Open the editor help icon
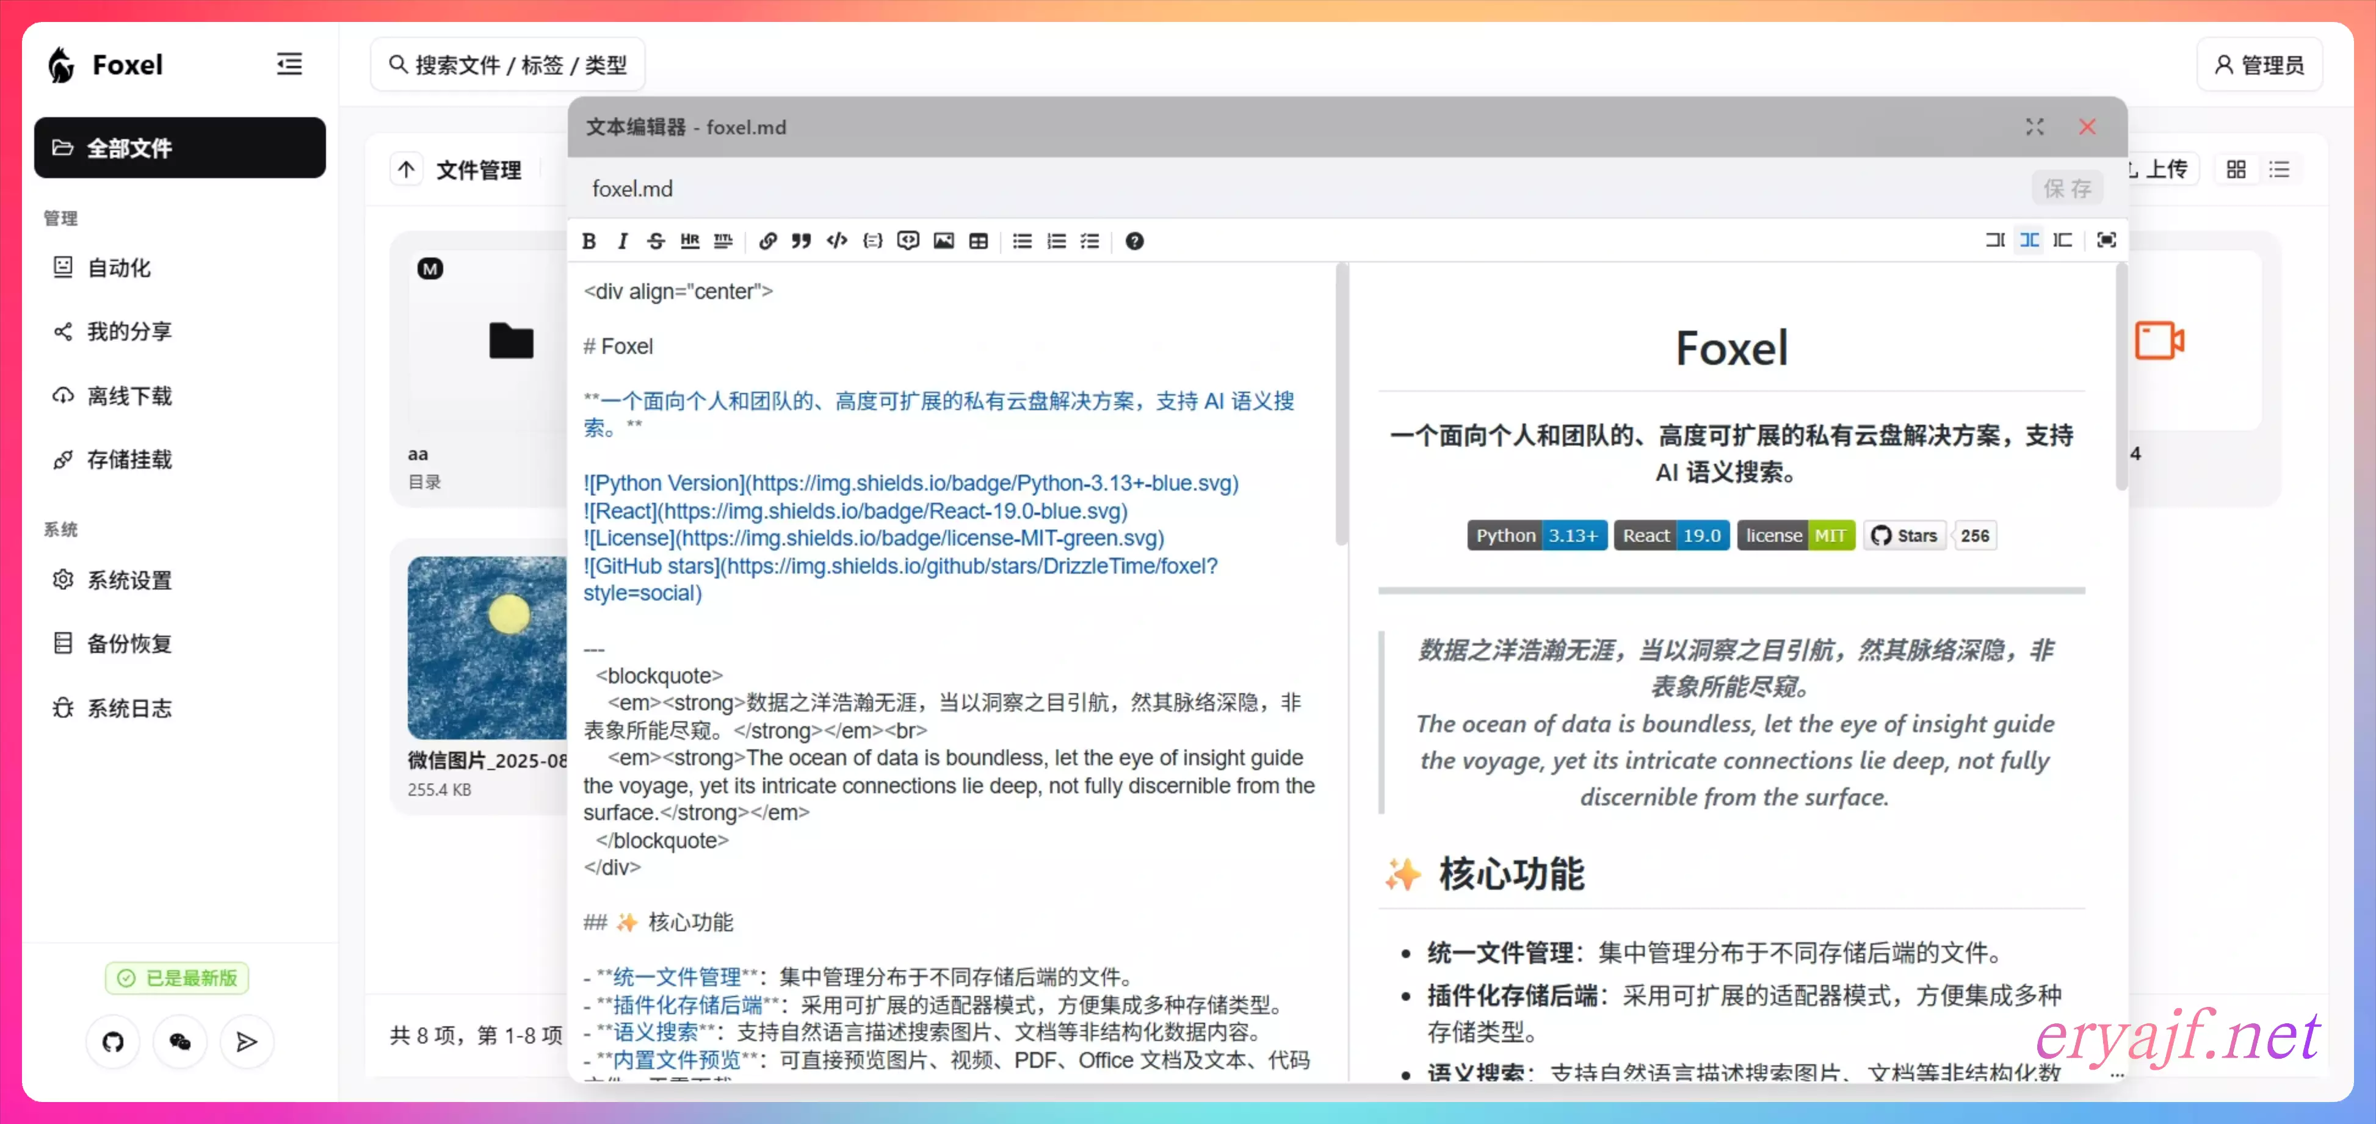Screen dimensions: 2376x1124 pos(1134,240)
